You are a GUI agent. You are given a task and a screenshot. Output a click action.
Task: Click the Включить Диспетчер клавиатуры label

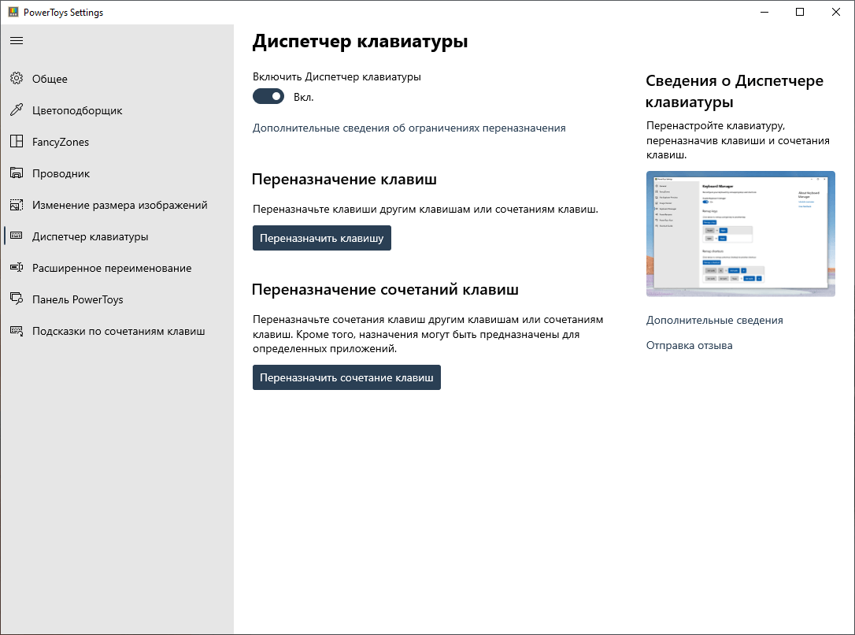click(336, 77)
